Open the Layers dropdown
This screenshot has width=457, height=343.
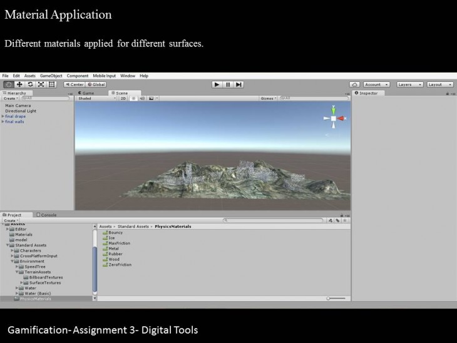click(410, 84)
